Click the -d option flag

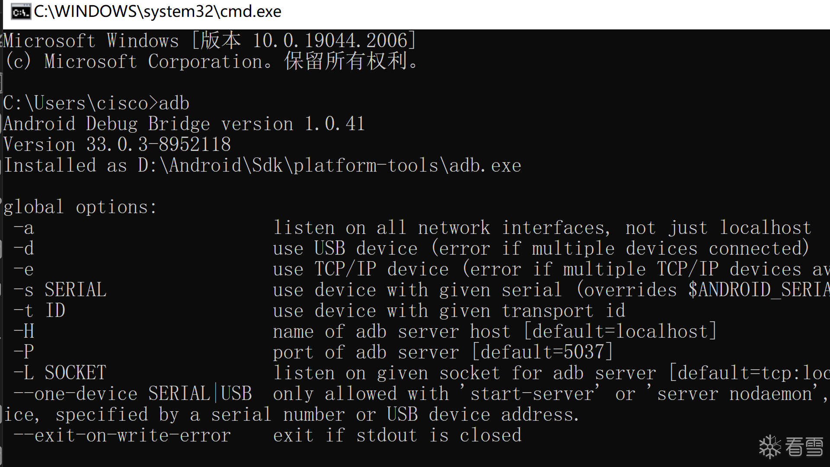coord(24,249)
